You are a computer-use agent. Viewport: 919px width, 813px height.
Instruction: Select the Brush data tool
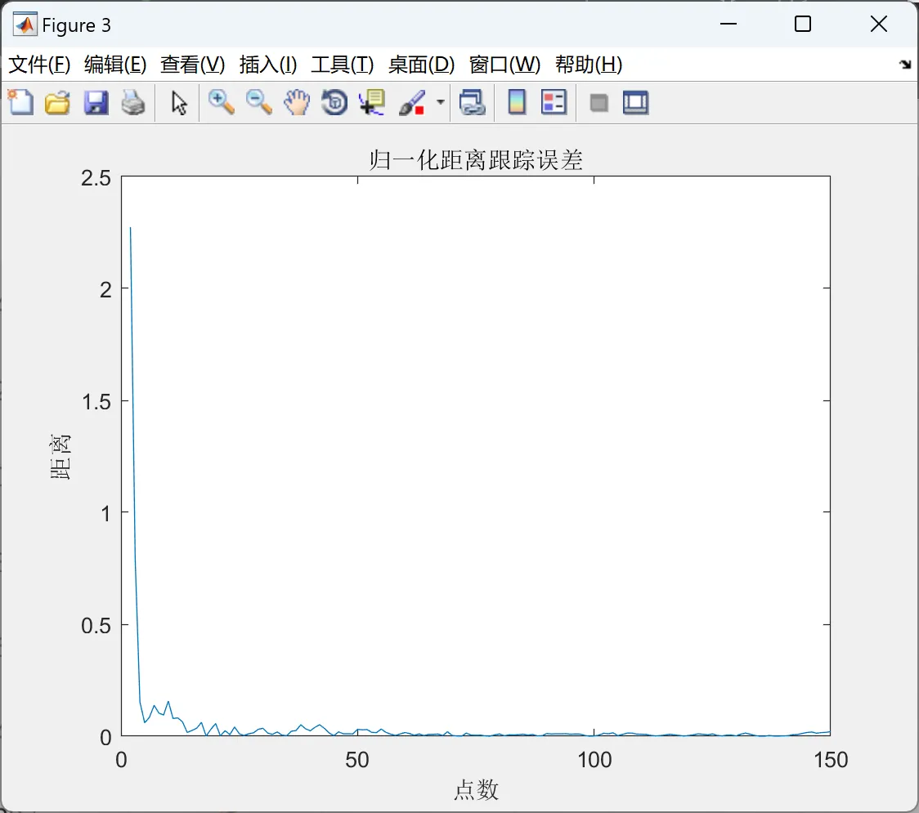coord(412,102)
